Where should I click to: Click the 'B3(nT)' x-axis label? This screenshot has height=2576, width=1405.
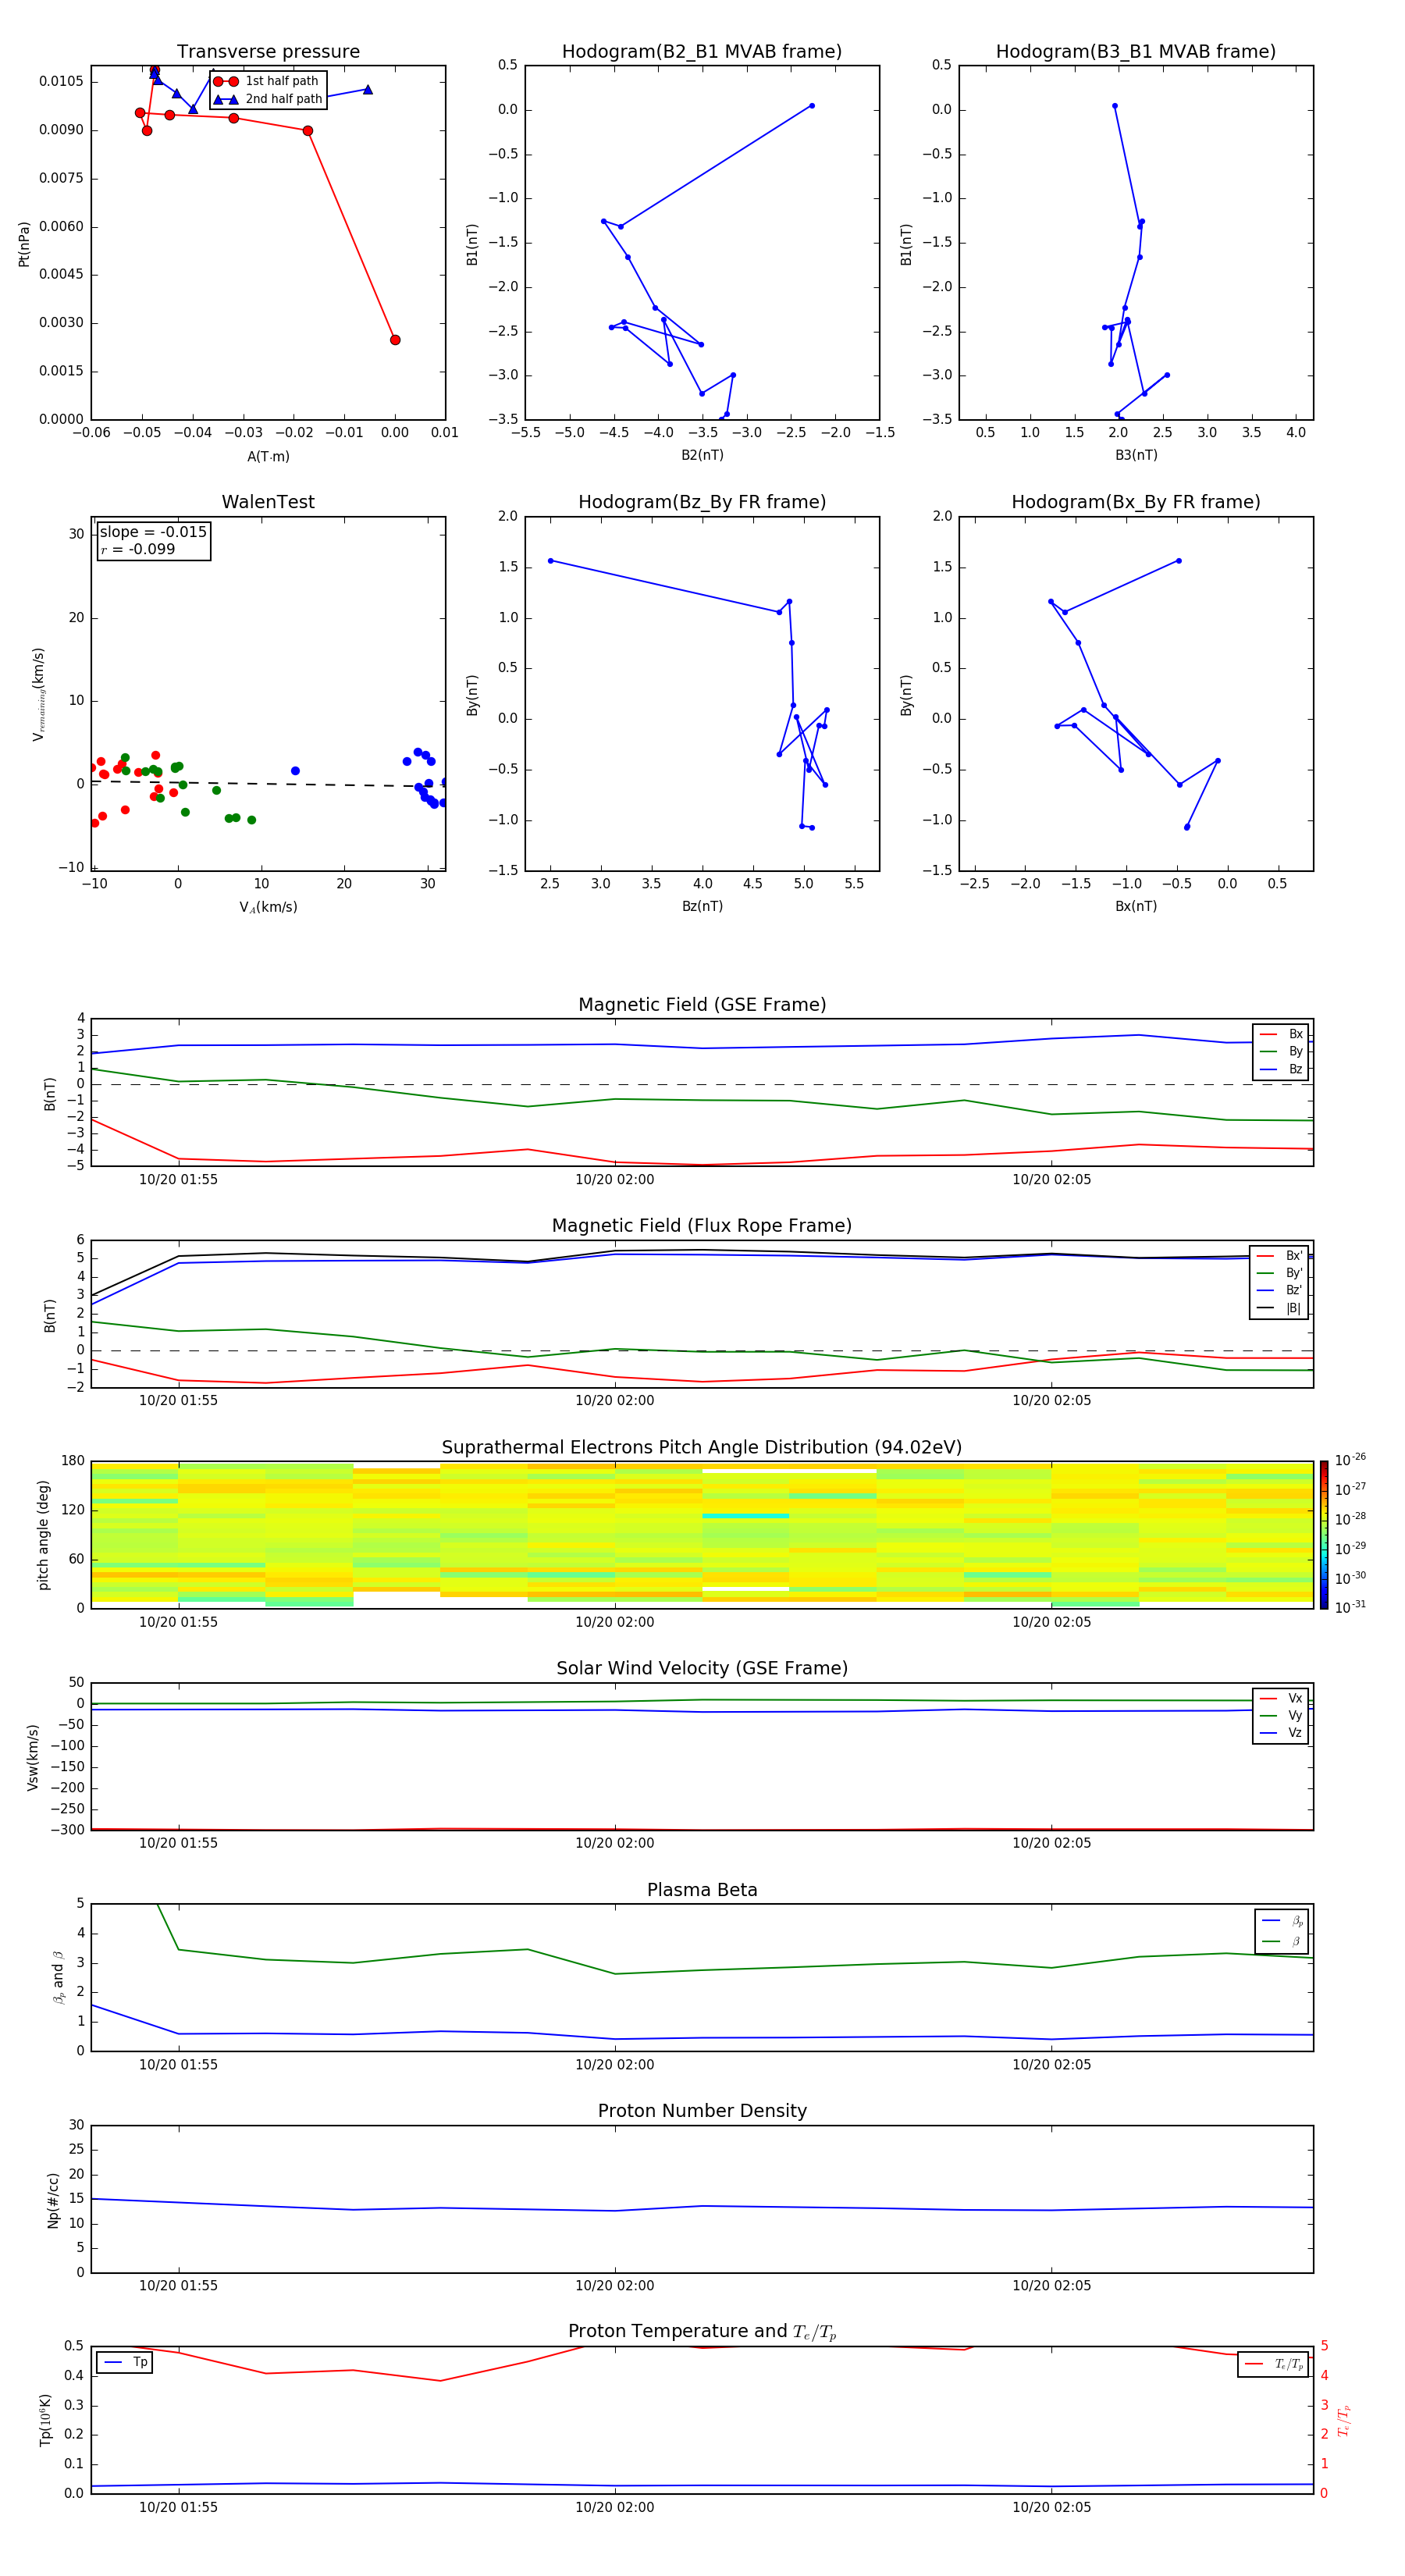coord(1136,455)
